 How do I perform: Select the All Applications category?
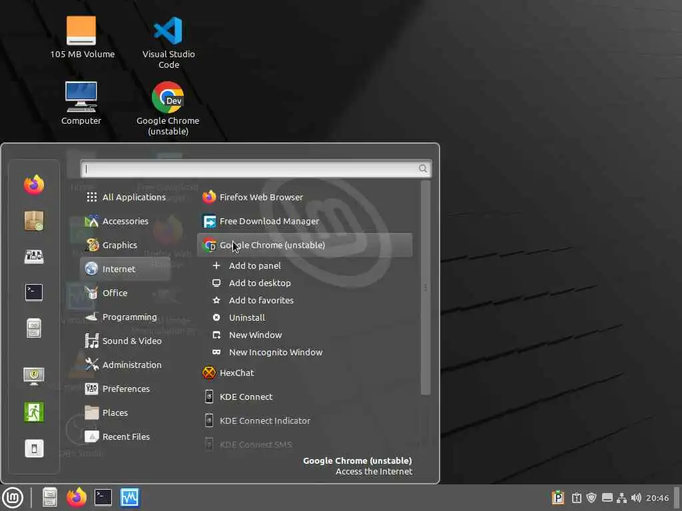tap(125, 197)
